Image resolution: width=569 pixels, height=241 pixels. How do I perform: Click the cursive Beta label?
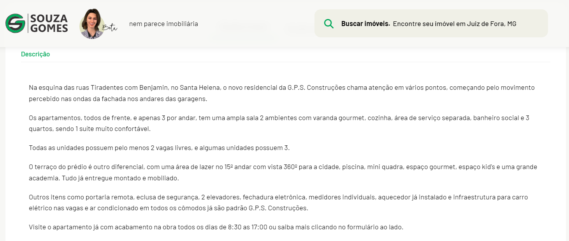coord(109,27)
